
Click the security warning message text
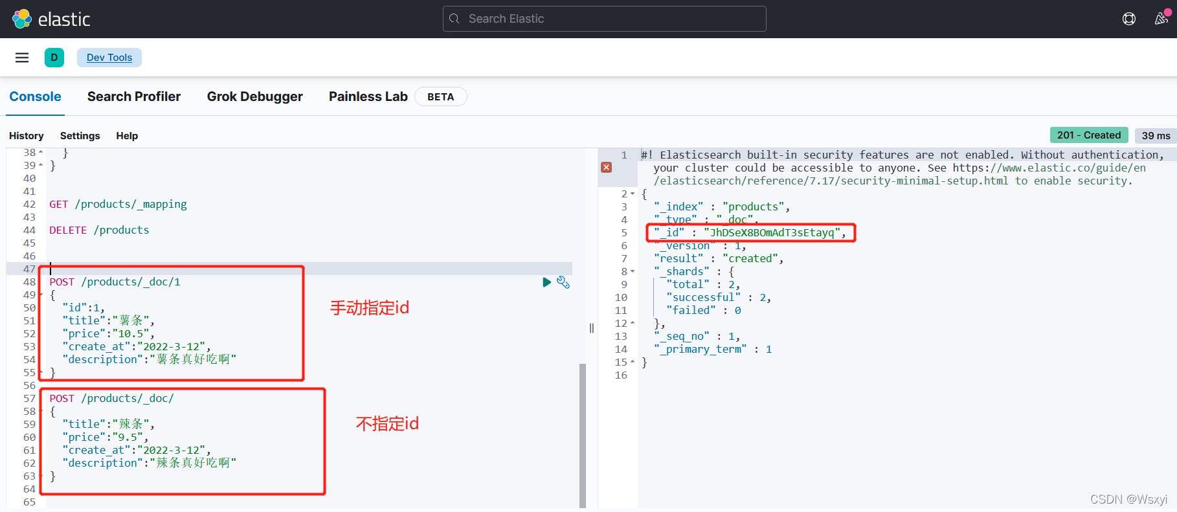pos(902,168)
